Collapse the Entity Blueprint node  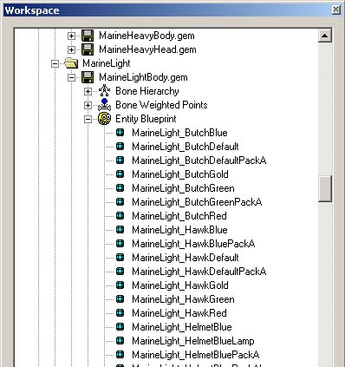88,119
